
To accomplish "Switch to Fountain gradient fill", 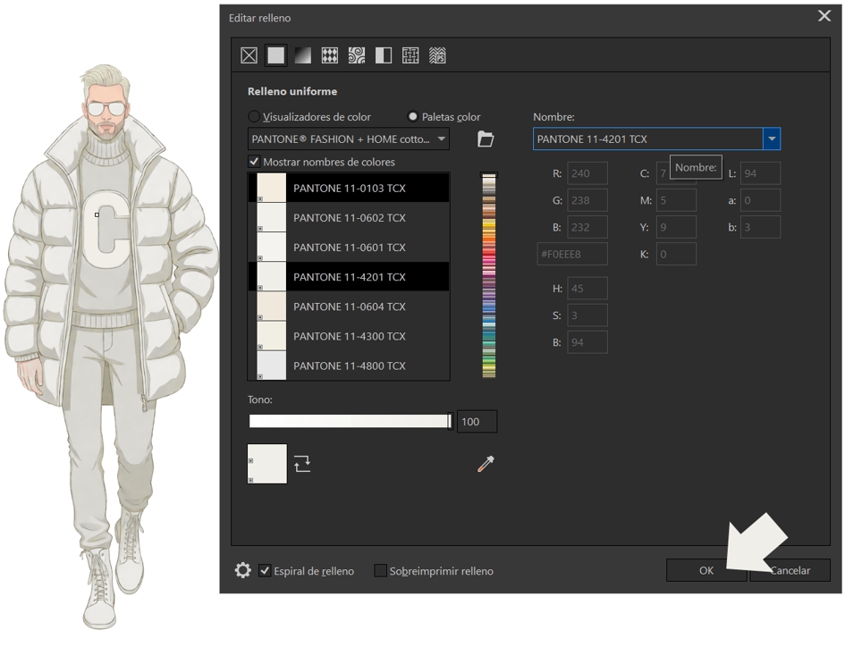I will click(x=303, y=55).
